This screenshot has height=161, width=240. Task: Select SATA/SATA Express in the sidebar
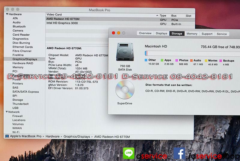click(x=25, y=92)
